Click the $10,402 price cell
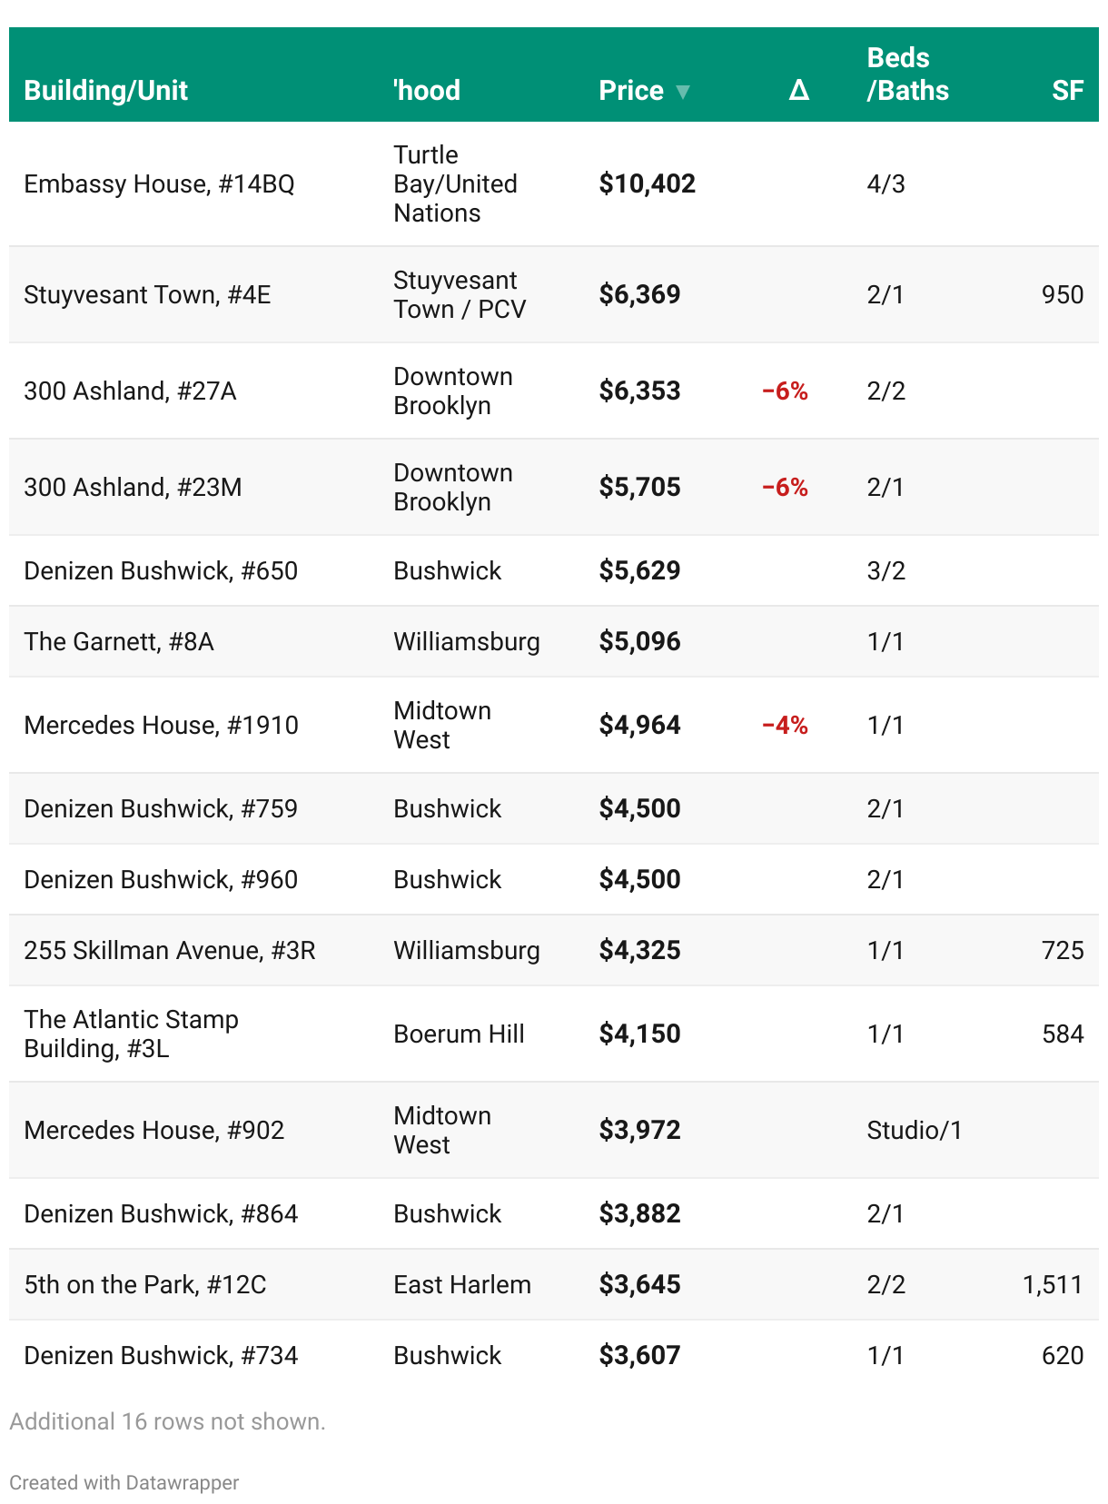Image resolution: width=1108 pixels, height=1504 pixels. click(647, 184)
